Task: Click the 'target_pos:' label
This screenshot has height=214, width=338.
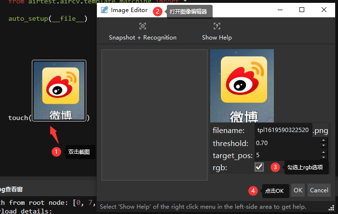Action: click(232, 156)
